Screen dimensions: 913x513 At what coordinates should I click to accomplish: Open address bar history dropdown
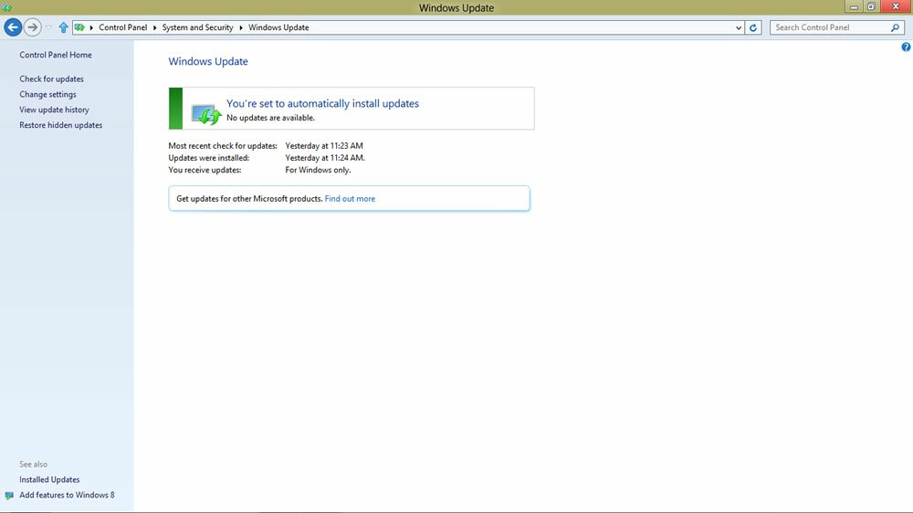739,27
